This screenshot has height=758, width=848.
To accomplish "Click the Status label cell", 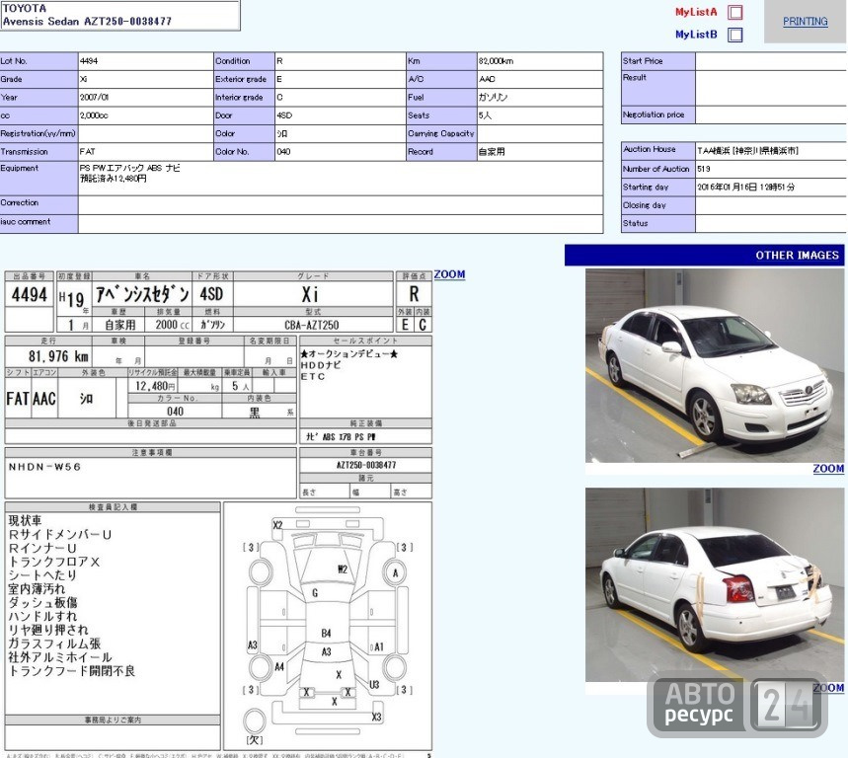I will point(657,223).
